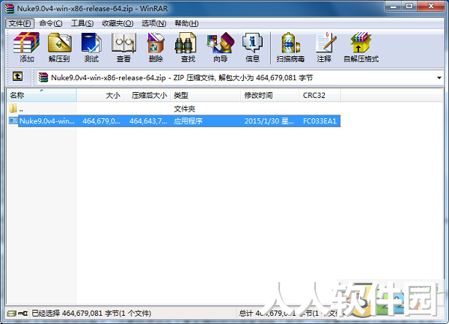
Task: Sort by Size (大小) column header
Action: 100,95
